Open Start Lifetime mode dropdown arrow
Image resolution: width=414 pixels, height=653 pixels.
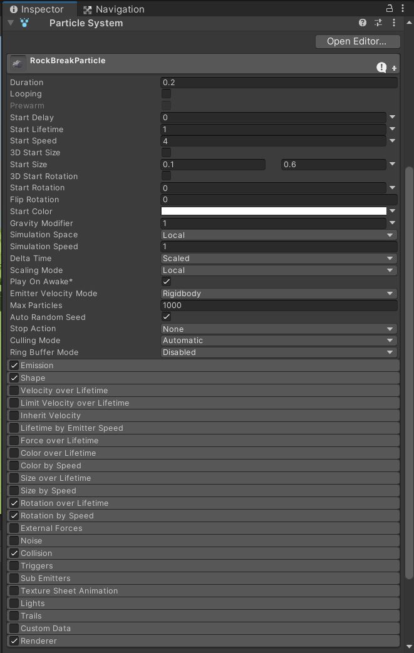pos(392,129)
